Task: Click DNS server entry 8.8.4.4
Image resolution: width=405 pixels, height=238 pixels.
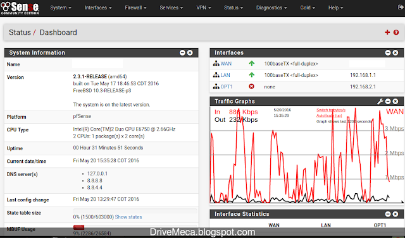Action: pyautogui.click(x=95, y=187)
